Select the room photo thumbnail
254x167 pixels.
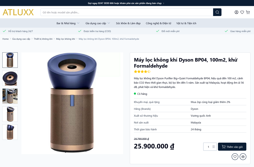coord(10,96)
